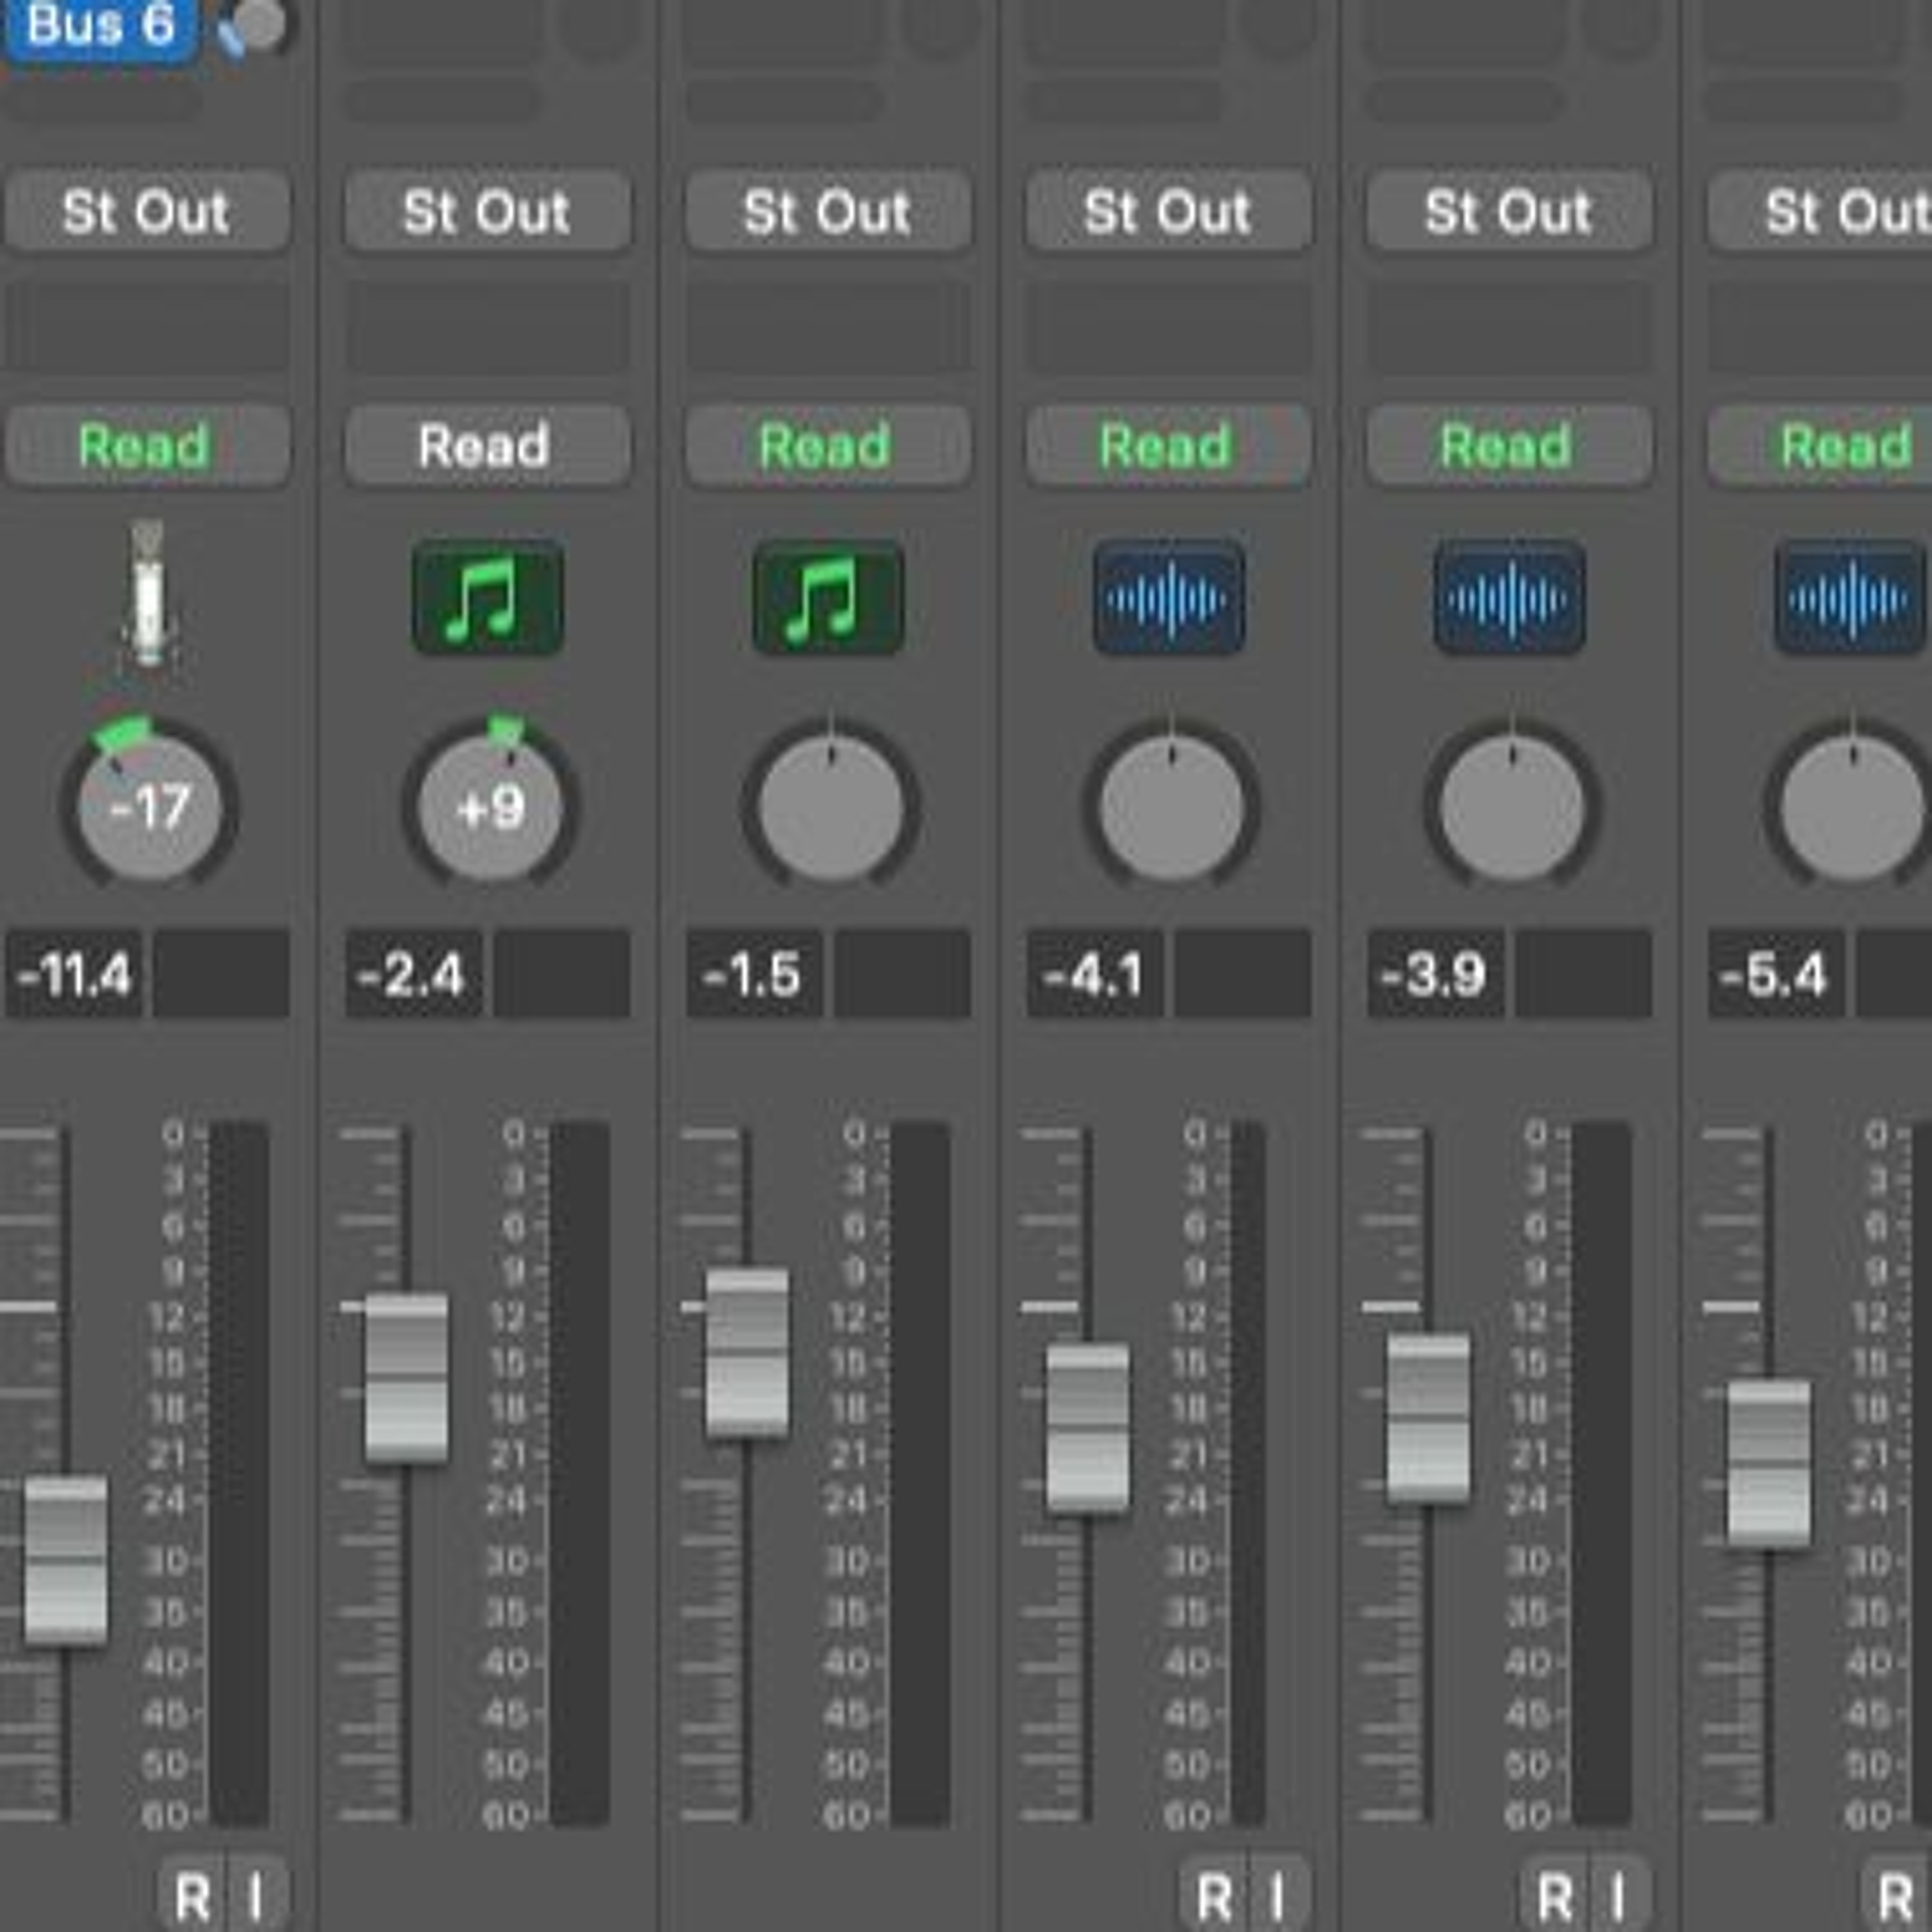Click the microphone channel strip icon

click(x=148, y=596)
